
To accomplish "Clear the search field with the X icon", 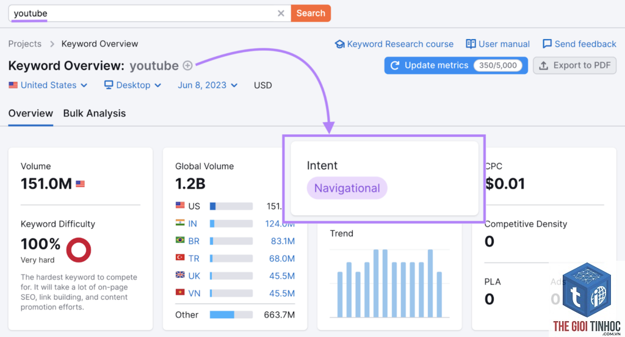I will pos(281,13).
